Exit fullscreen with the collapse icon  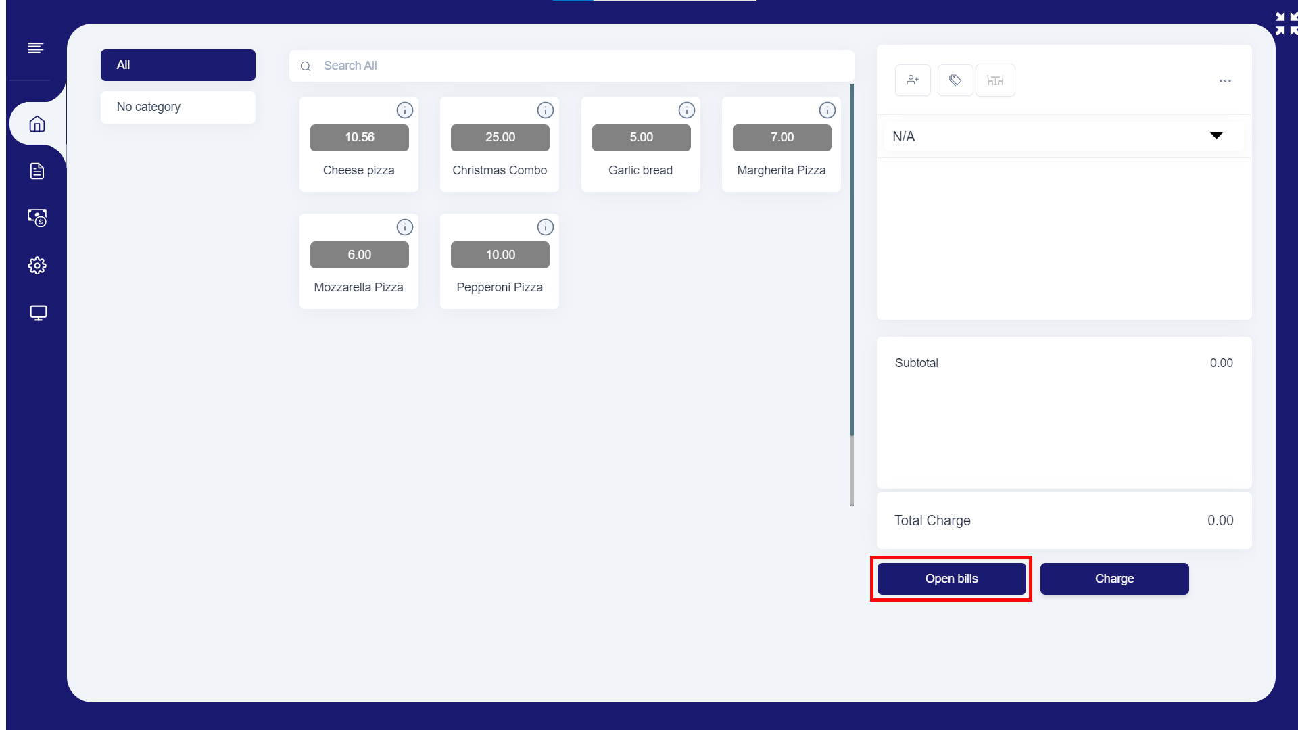pos(1286,24)
